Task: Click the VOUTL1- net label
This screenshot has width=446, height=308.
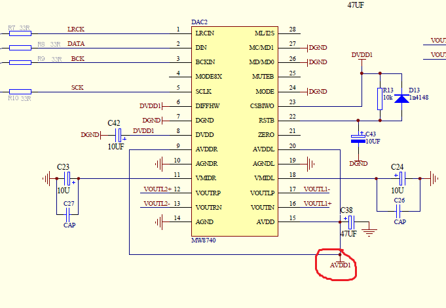Action: point(317,189)
